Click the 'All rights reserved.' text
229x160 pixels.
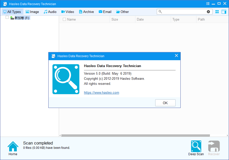pos(97,84)
